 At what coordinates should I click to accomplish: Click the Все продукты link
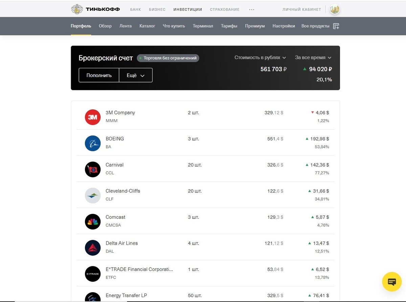click(x=315, y=26)
